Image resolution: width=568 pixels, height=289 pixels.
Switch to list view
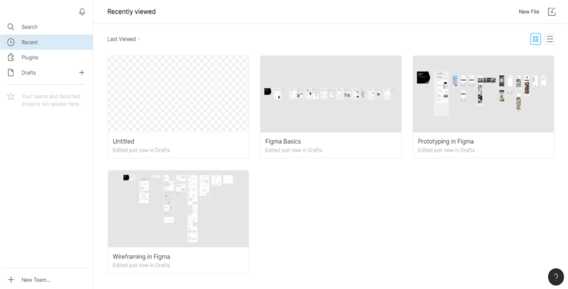click(x=549, y=39)
